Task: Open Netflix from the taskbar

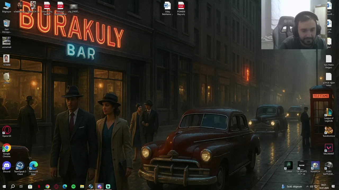Action: 39,187
